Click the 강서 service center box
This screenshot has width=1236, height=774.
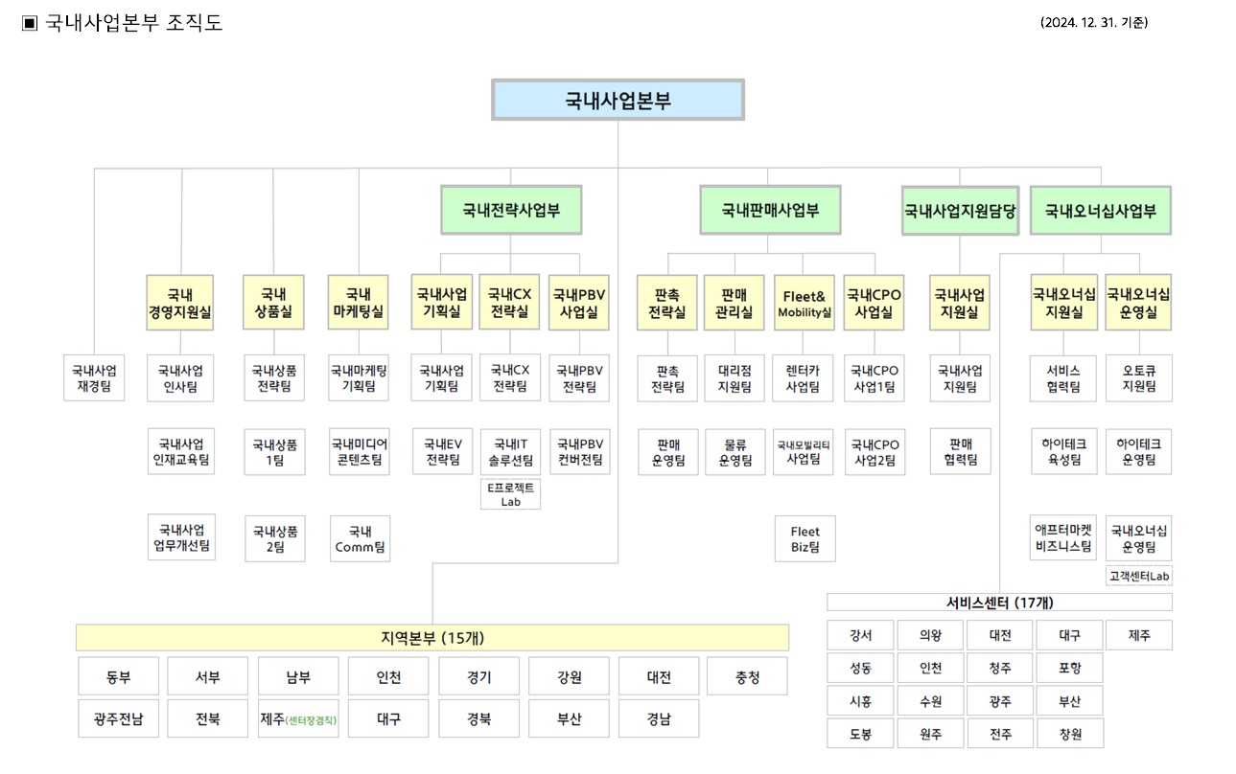tap(860, 636)
